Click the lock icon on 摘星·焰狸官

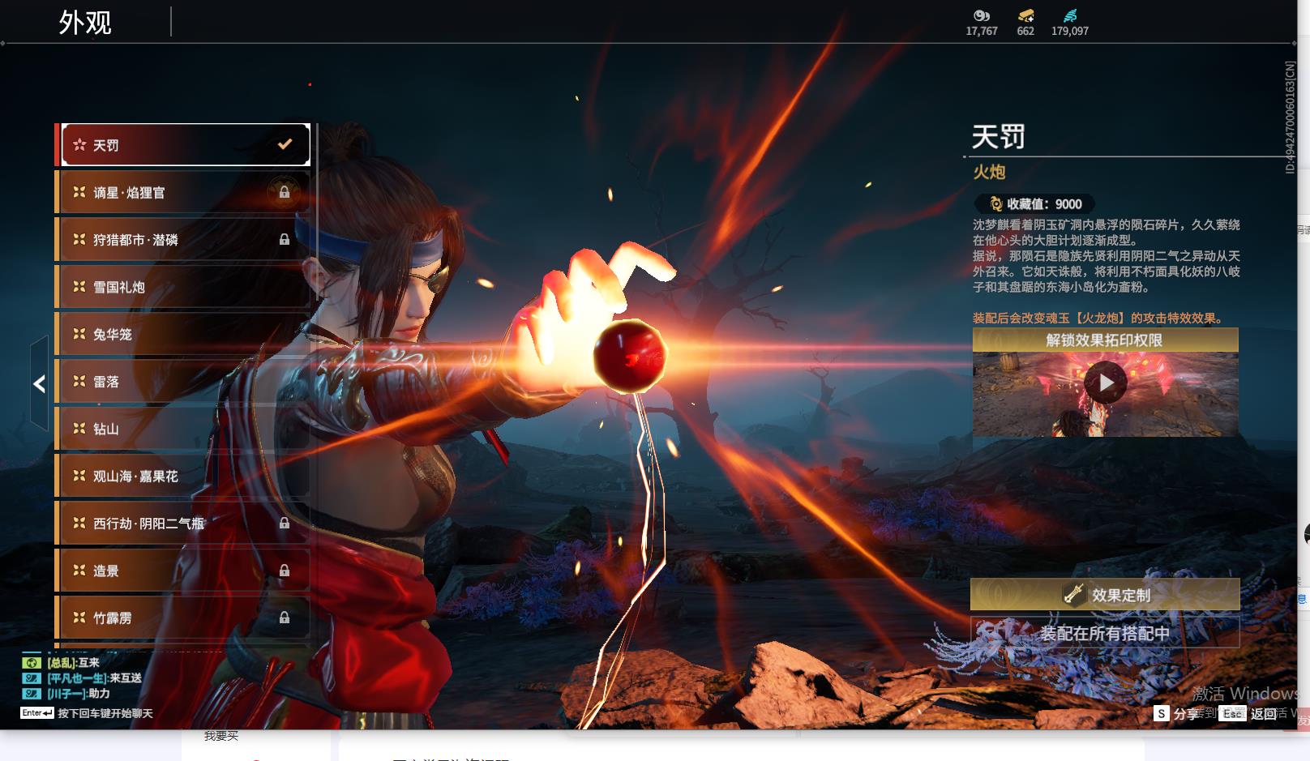(x=285, y=193)
